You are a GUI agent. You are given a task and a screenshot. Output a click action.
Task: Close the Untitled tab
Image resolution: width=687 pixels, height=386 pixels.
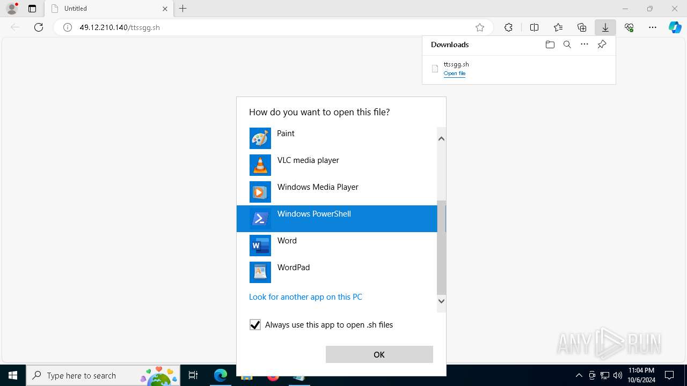tap(165, 9)
